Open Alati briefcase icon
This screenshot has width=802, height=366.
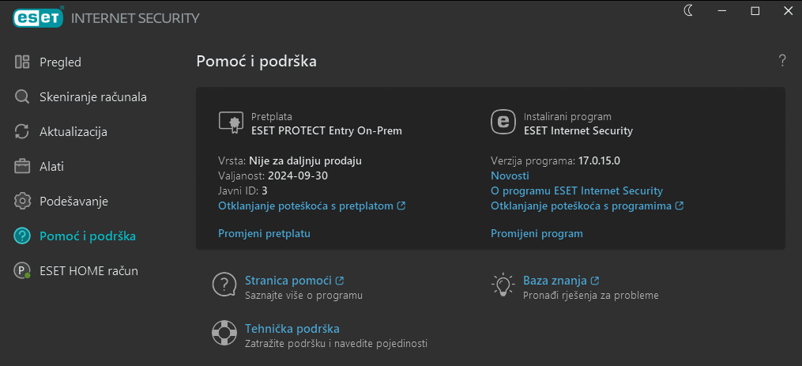click(x=22, y=166)
